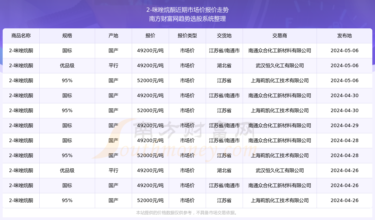Click 49200元/吨 in the 2024-04-30 row
The width and height of the screenshot is (375, 220).
pyautogui.click(x=150, y=96)
